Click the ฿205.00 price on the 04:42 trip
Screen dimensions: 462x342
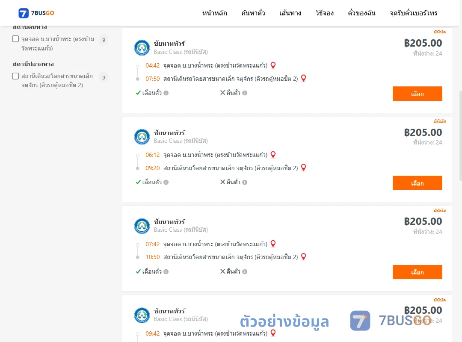(x=423, y=43)
